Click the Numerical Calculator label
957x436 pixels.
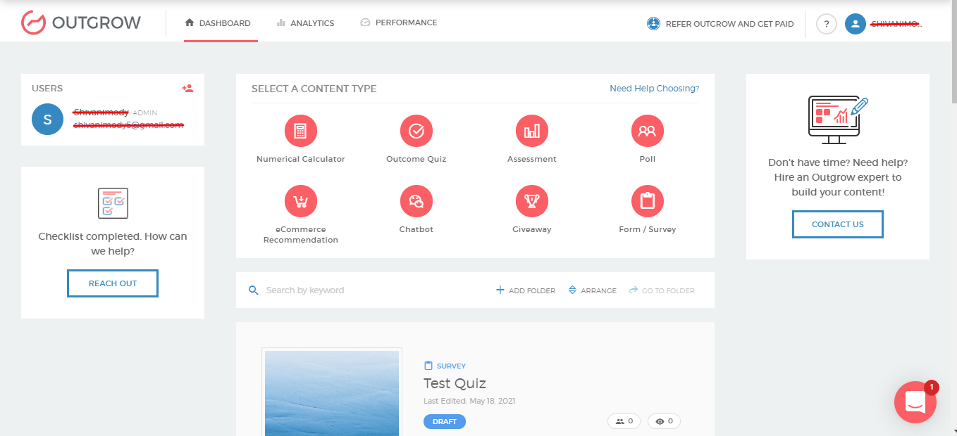[x=301, y=159]
